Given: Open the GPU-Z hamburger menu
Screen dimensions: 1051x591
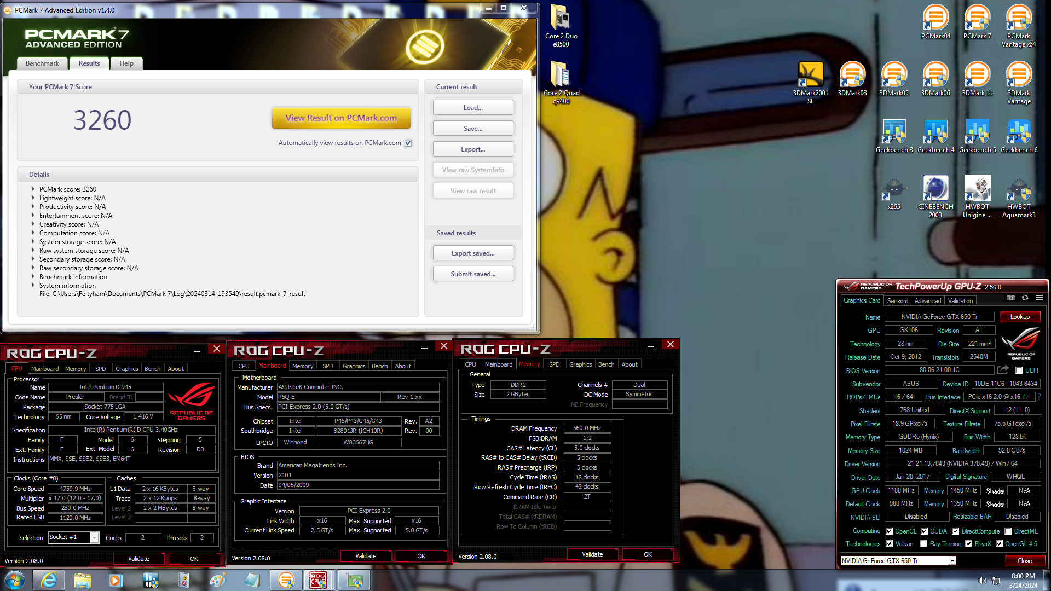Looking at the screenshot, I should point(1039,298).
